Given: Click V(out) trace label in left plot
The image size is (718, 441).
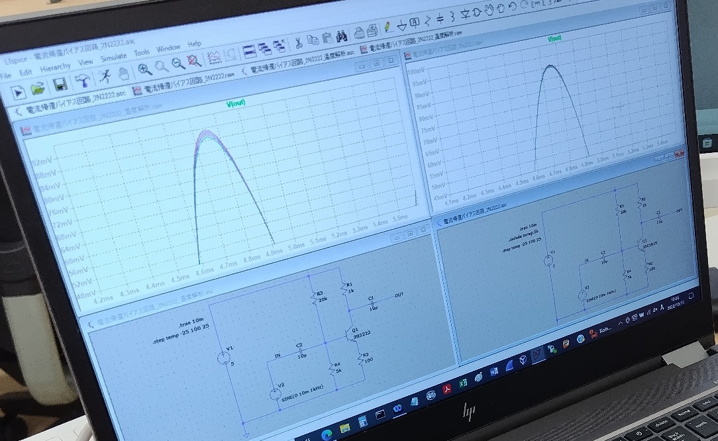Looking at the screenshot, I should pyautogui.click(x=236, y=104).
